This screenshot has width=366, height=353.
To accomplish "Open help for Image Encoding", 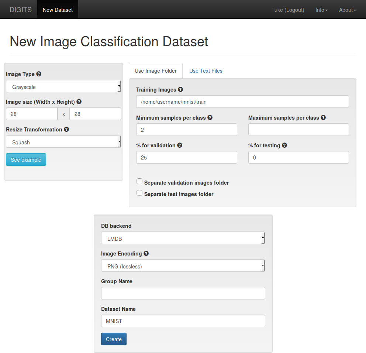I will (146, 254).
